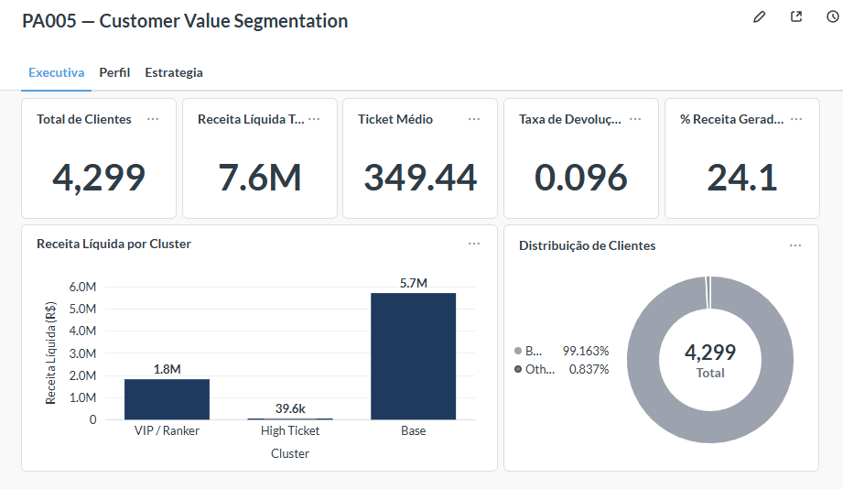Open ellipsis menu on Taxa de Devoluç... card
843x489 pixels.
pos(635,119)
